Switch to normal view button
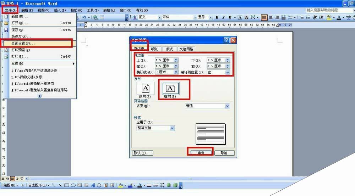Image resolution: width=355 pixels, height=196 pixels. [x=3, y=179]
